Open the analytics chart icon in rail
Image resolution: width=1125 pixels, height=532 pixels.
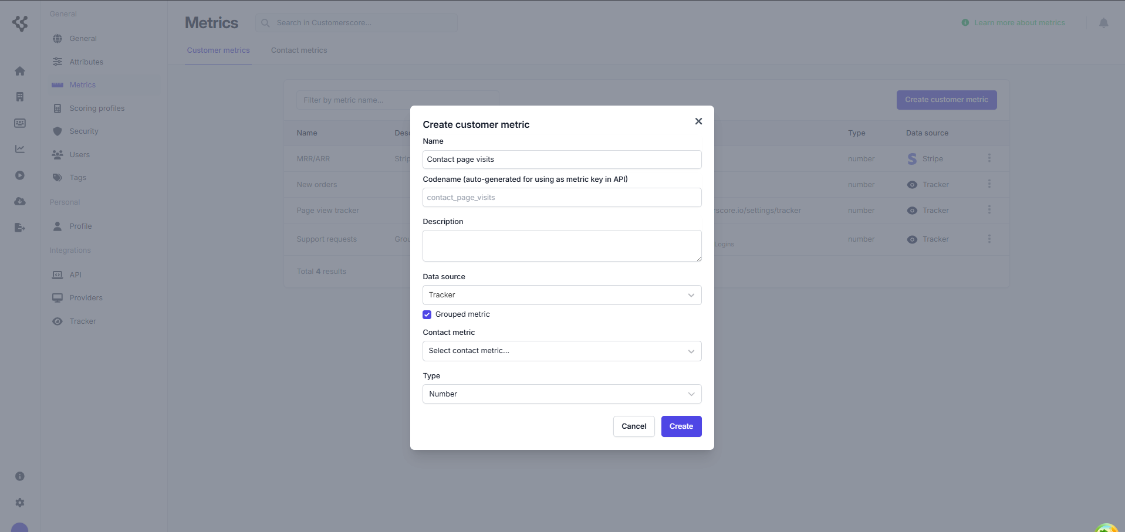click(20, 149)
